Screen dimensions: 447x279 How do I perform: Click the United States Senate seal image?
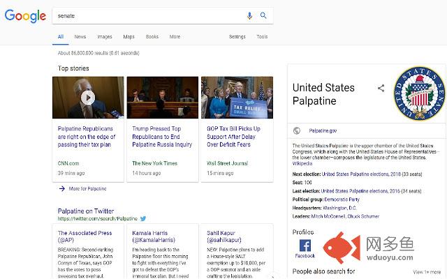click(x=419, y=93)
